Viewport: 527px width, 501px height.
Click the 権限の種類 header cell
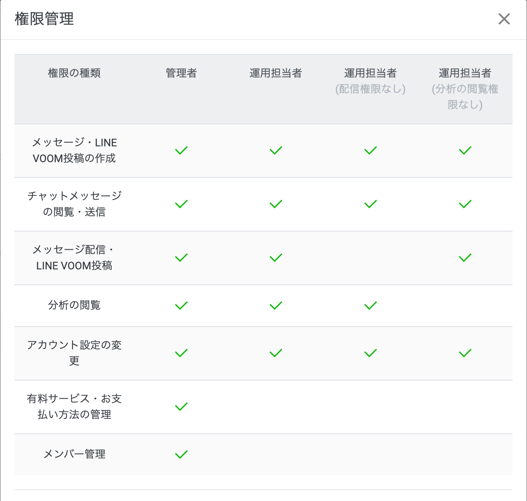(x=75, y=73)
